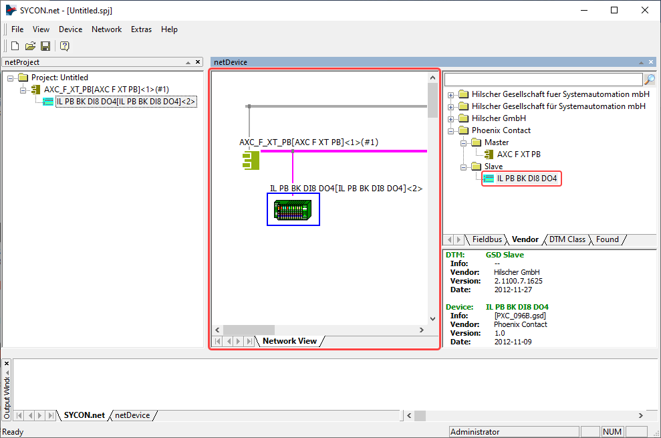The width and height of the screenshot is (661, 438).
Task: Select IL PB BK DI8 DO4 in netProject tree
Action: coord(126,102)
